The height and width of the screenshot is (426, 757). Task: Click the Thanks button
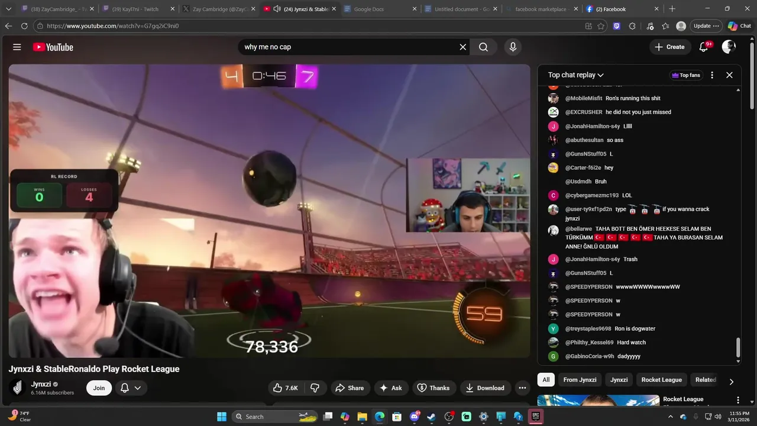pos(434,388)
